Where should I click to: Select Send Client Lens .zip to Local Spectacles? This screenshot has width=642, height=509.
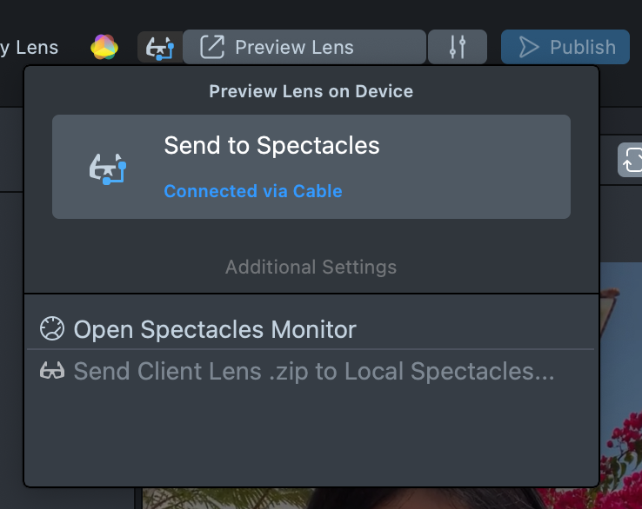[x=311, y=371]
